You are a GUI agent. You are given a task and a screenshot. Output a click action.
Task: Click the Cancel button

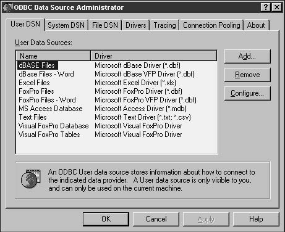[x=156, y=219]
